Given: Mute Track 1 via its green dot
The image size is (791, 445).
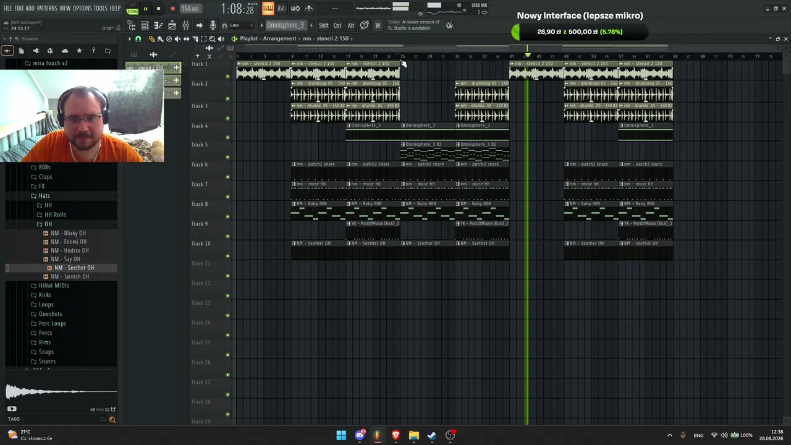Looking at the screenshot, I should tap(227, 77).
